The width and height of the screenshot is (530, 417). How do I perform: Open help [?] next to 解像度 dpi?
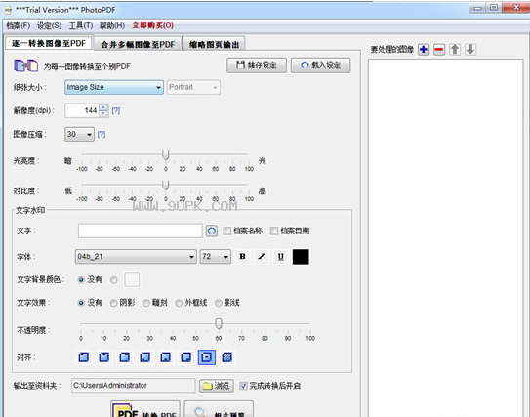[115, 110]
